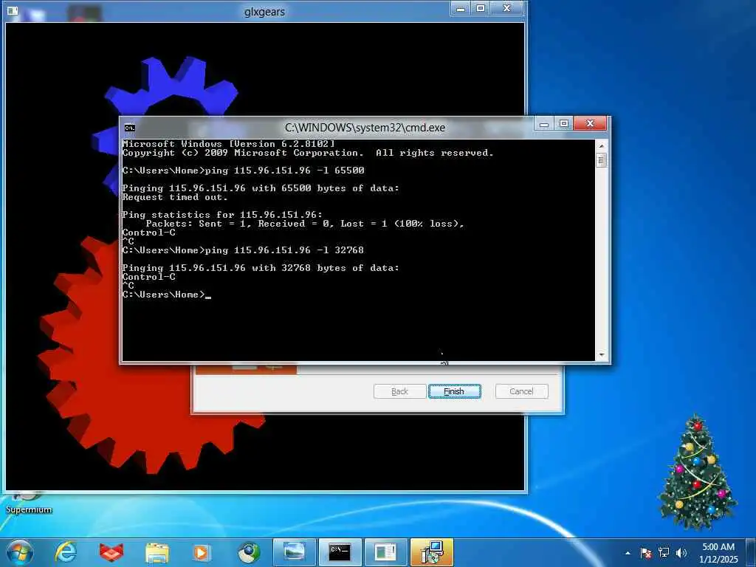756x567 pixels.
Task: Click Finish in the installer dialog
Action: click(x=454, y=391)
